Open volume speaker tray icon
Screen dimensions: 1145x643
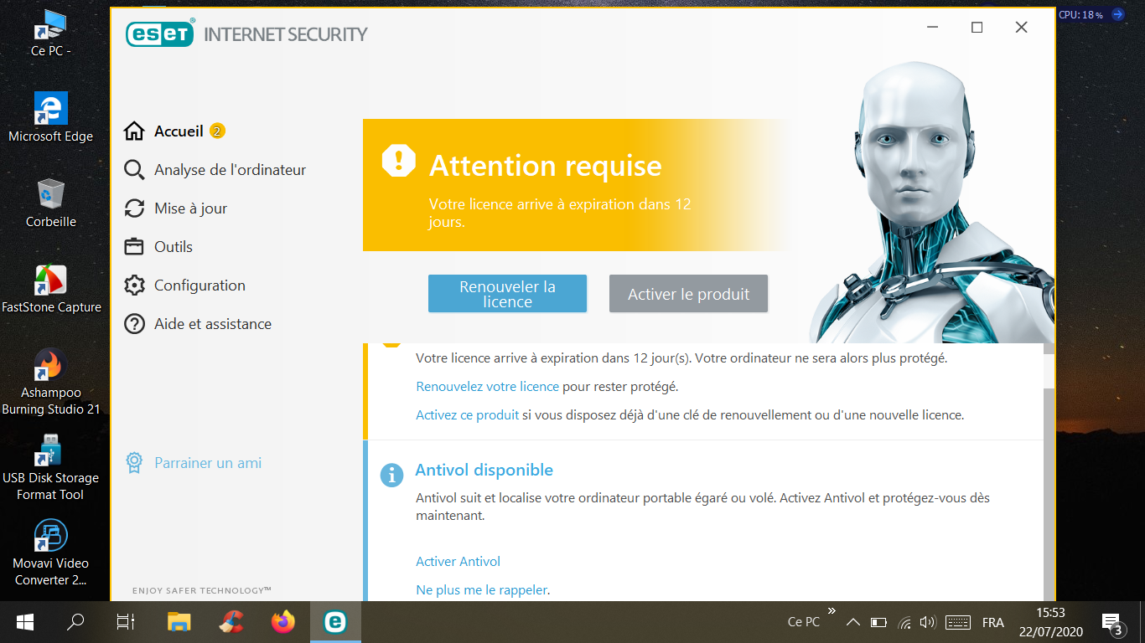(x=927, y=622)
